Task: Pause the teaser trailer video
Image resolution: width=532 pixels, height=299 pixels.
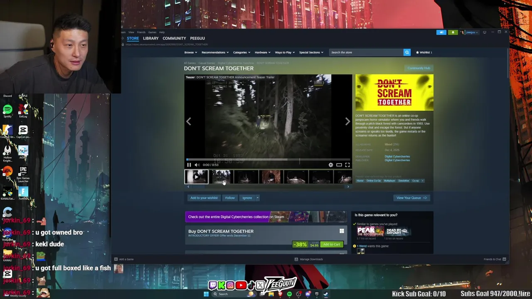Action: [x=189, y=165]
